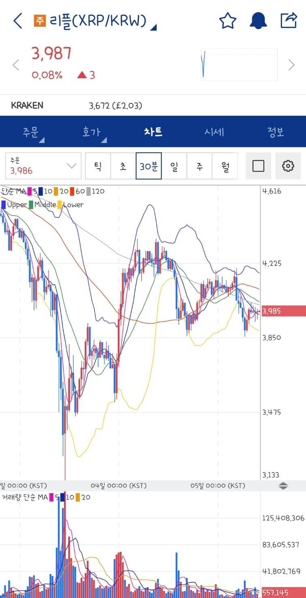306x598 pixels.
Task: Tap the MA 20 orange legend swatch
Action: pyautogui.click(x=56, y=191)
